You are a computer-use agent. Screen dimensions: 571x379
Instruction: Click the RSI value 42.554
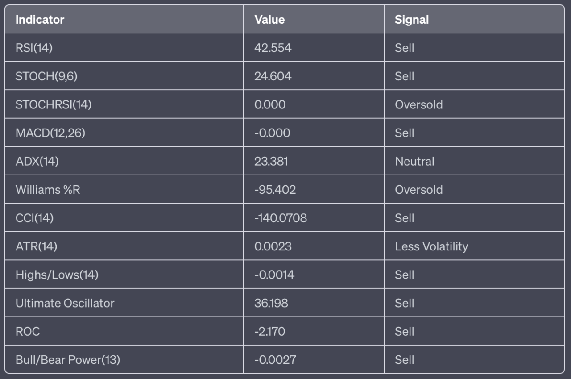(x=273, y=48)
